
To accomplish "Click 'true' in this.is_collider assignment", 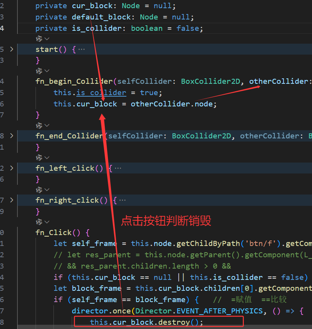I will (149, 92).
